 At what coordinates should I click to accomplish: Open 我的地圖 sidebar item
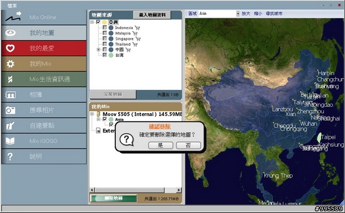click(44, 33)
